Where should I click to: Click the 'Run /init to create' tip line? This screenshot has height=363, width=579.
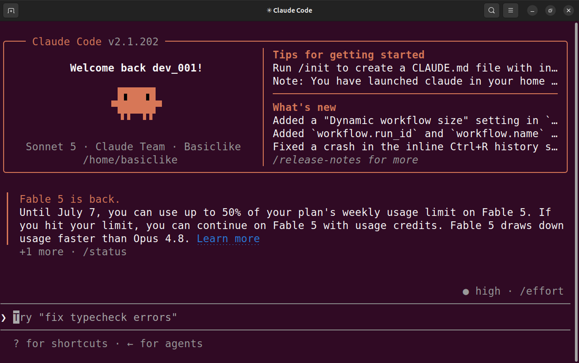415,68
